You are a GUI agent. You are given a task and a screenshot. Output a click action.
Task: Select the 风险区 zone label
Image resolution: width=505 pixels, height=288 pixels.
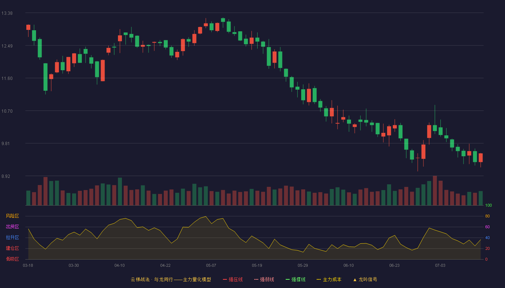coord(12,216)
